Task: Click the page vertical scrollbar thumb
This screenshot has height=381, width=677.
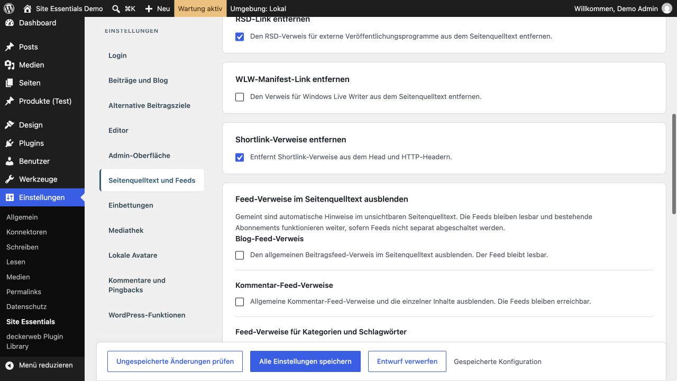Action: coord(674,164)
